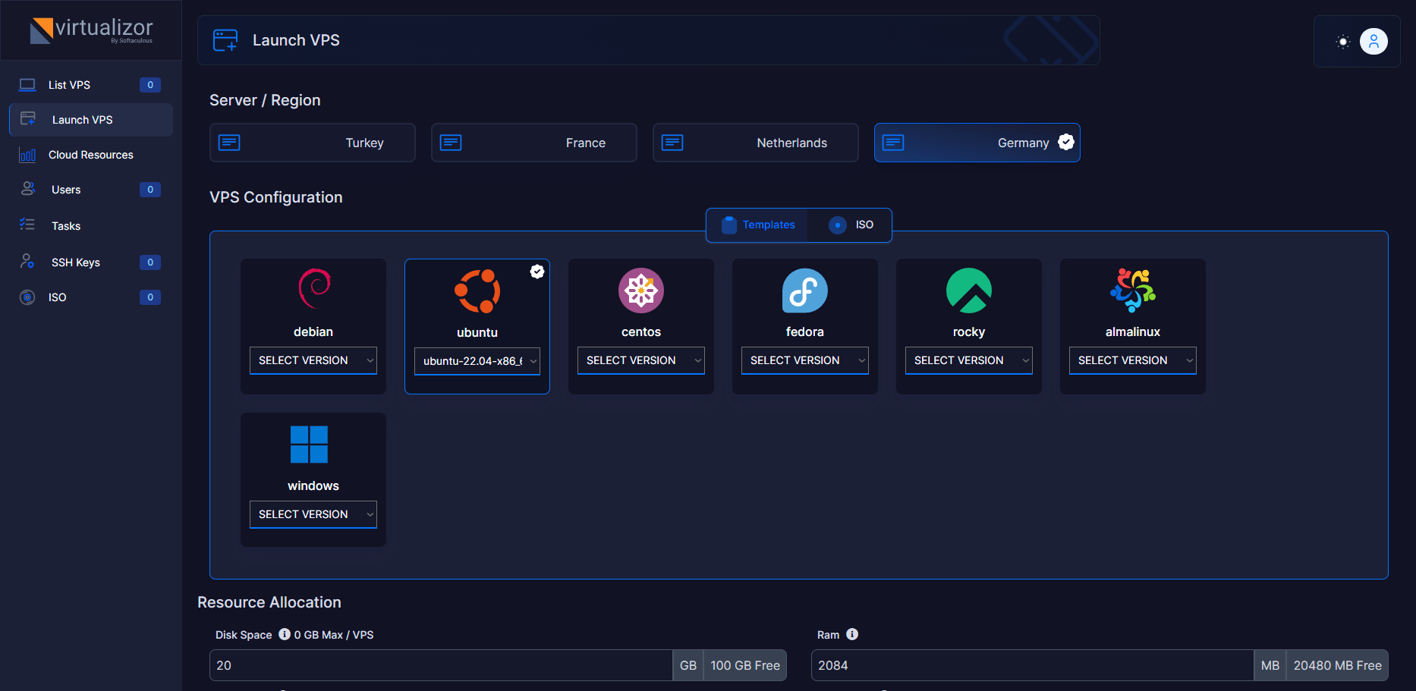
Task: Click the VPS Configuration heading
Action: pos(276,197)
